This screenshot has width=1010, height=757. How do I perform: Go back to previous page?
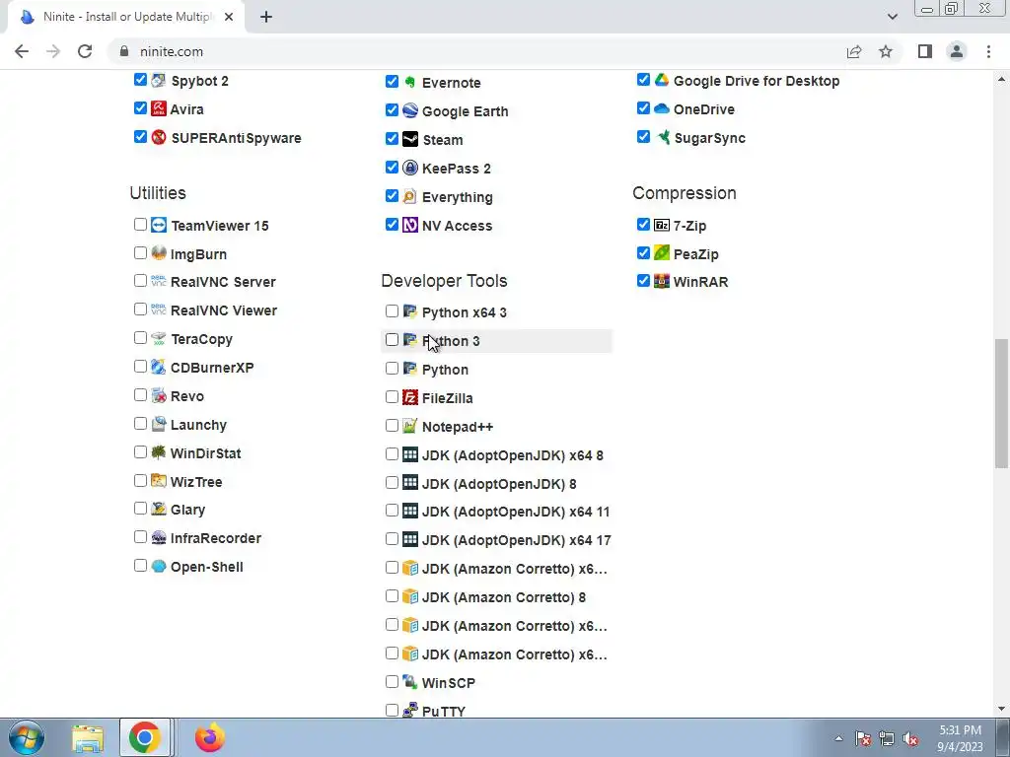click(x=22, y=51)
